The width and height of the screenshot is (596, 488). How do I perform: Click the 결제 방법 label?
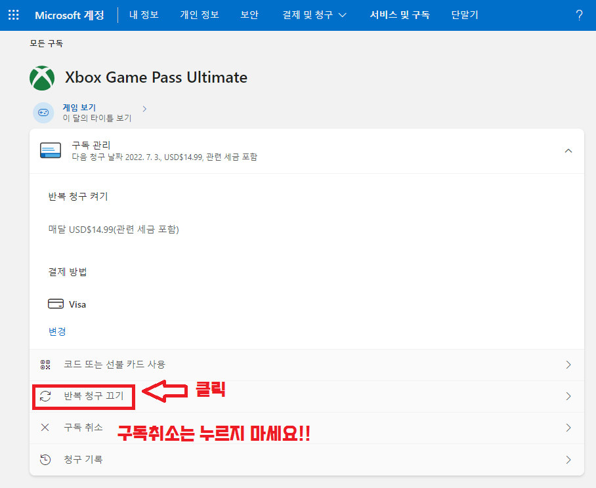[67, 272]
